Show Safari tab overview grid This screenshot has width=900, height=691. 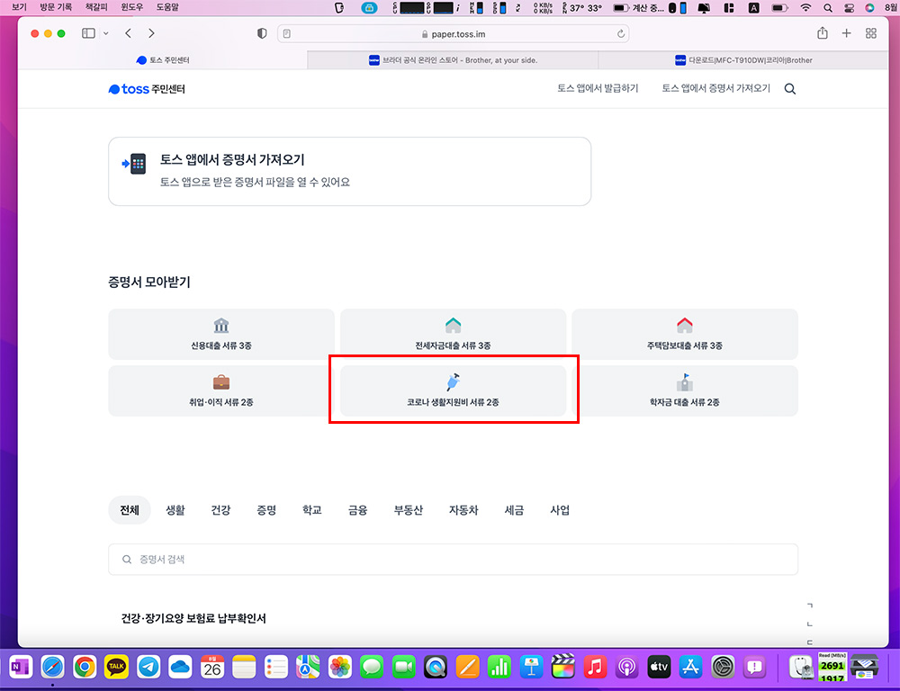coord(870,33)
